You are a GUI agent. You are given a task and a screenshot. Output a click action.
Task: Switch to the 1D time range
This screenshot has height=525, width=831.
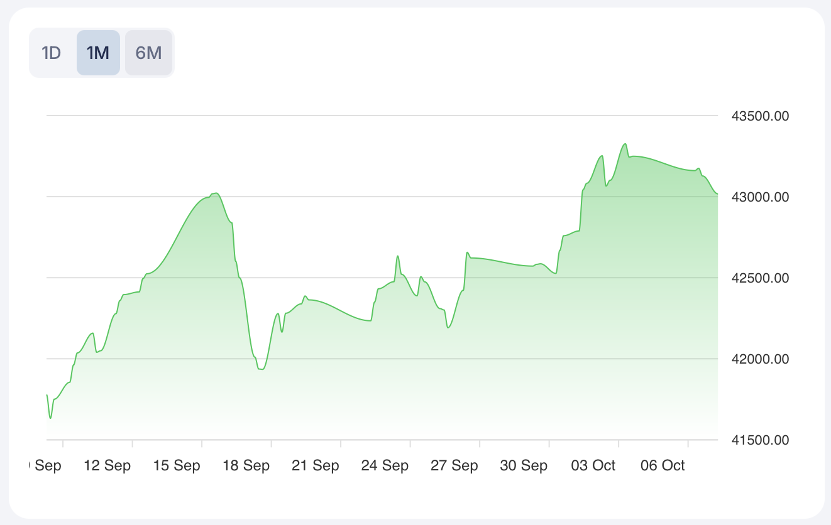(x=51, y=53)
